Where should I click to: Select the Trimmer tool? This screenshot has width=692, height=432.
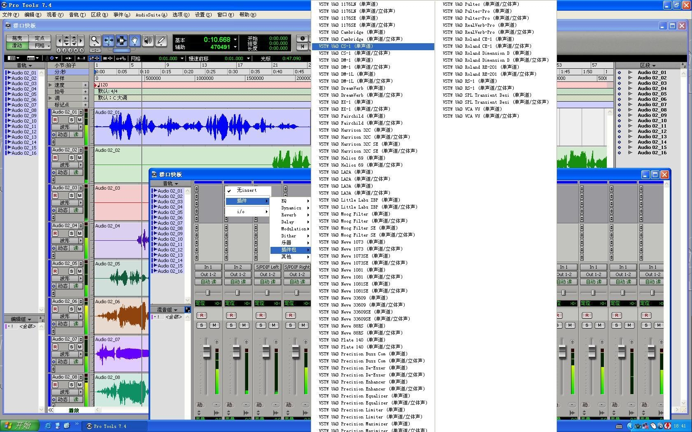tap(108, 40)
